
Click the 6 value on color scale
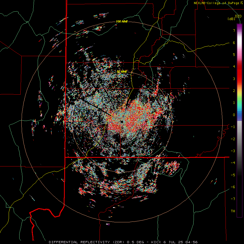pyautogui.click(x=234, y=43)
